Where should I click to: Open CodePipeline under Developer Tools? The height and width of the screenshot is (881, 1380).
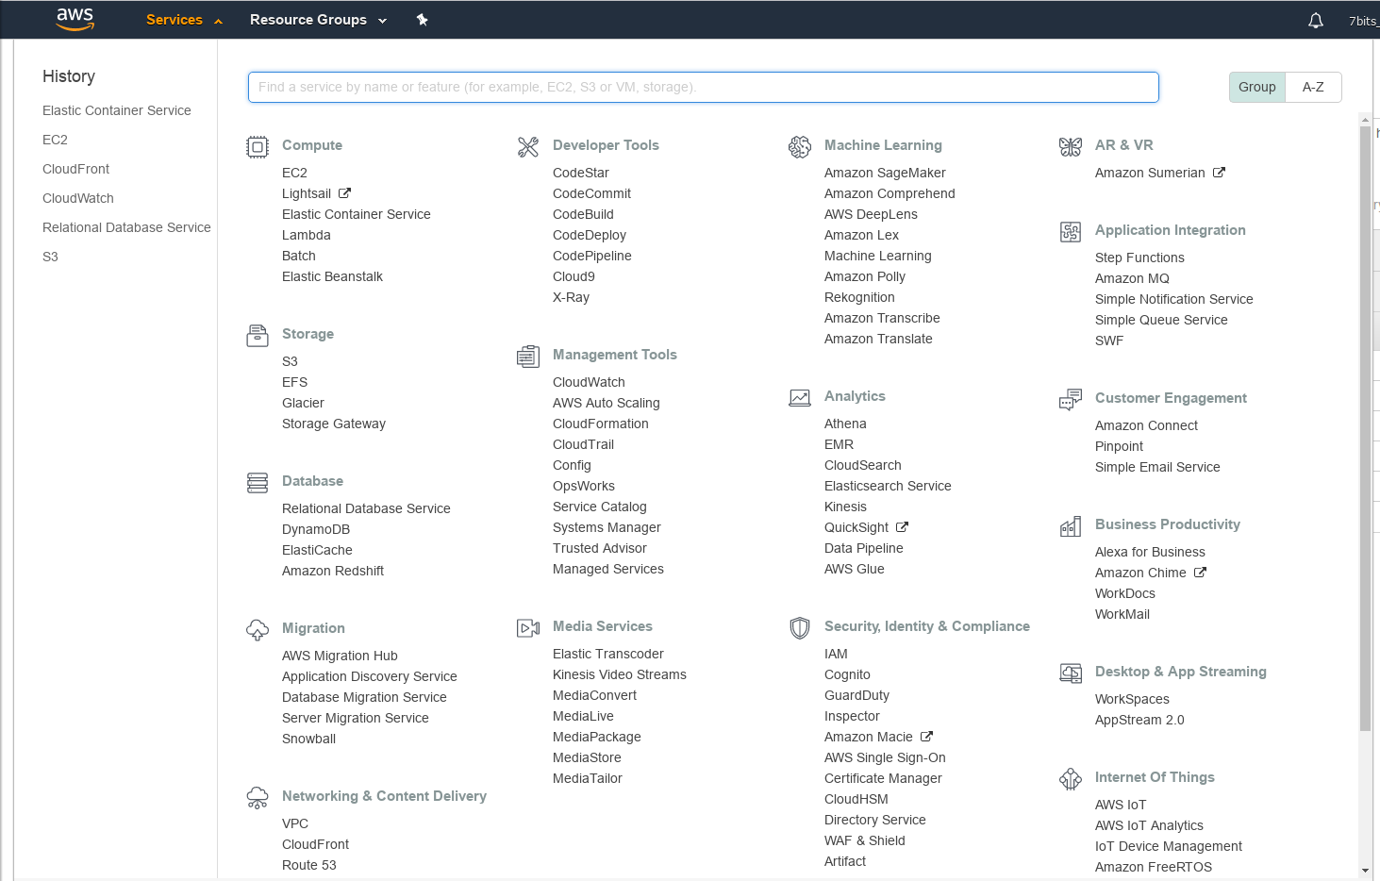click(x=592, y=256)
